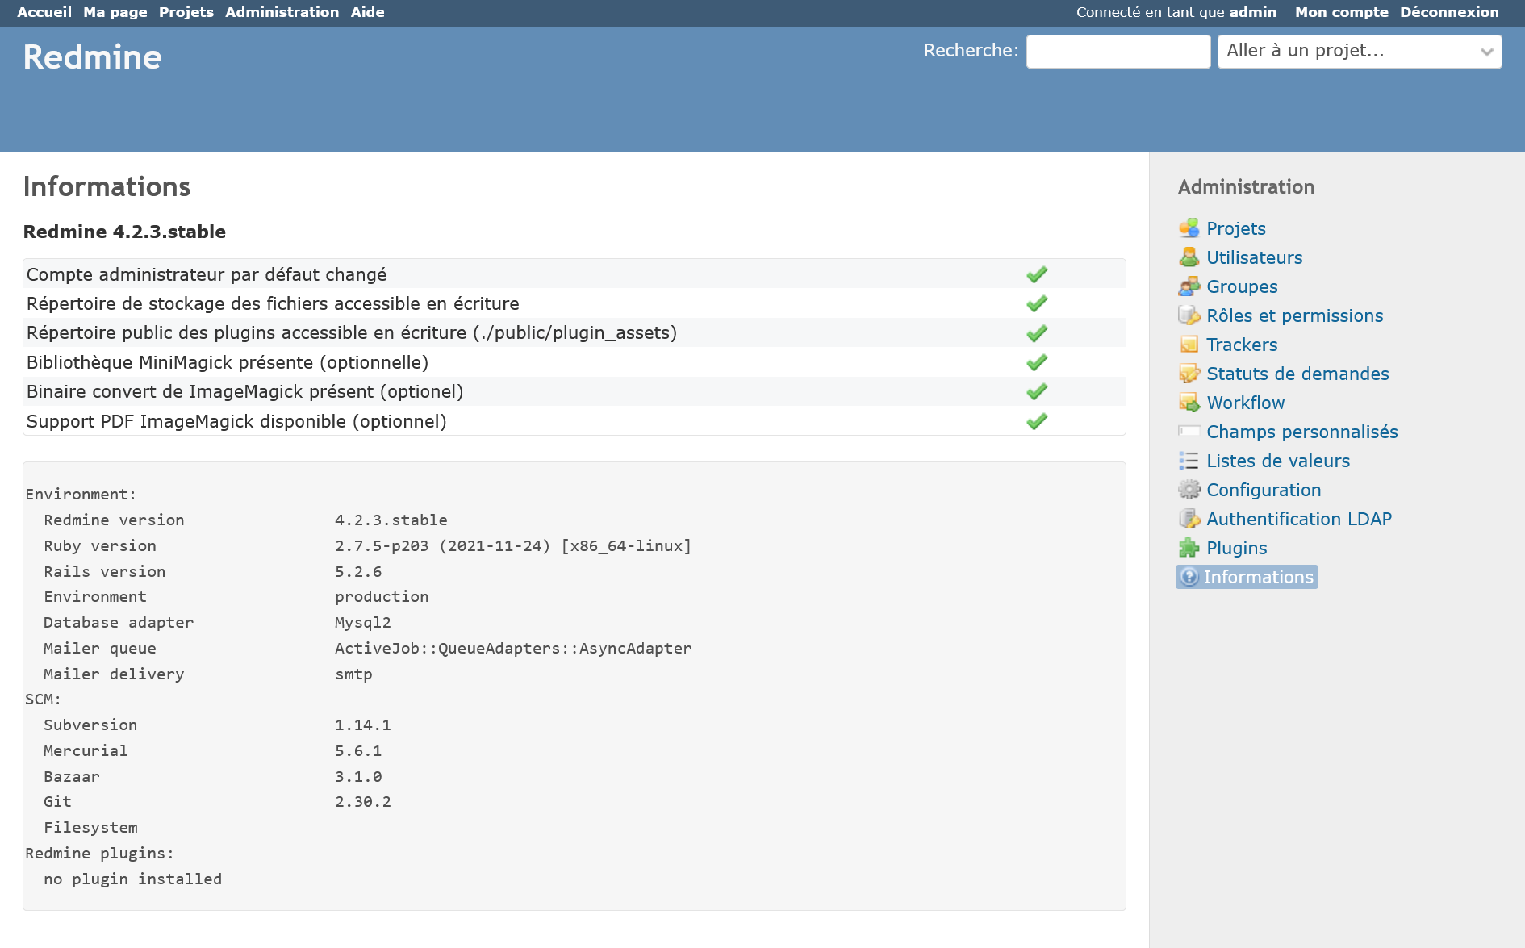Click the Recherche label link
Image resolution: width=1525 pixels, height=948 pixels.
coord(971,50)
